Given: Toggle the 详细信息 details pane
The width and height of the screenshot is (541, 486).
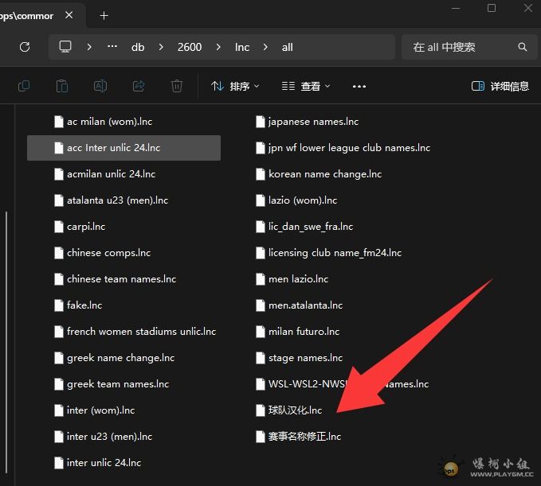Looking at the screenshot, I should pos(500,86).
